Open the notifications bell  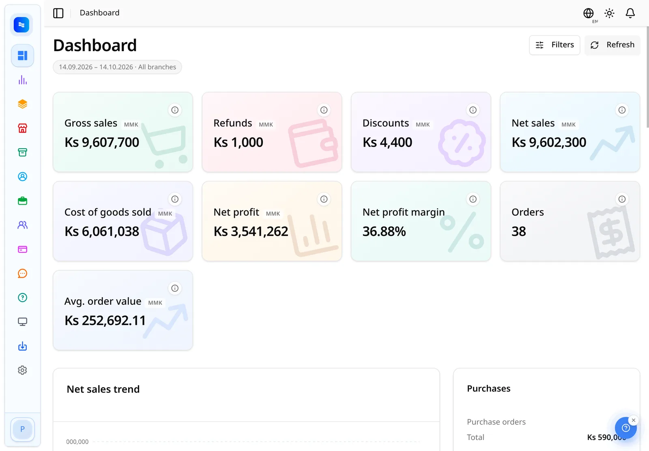pyautogui.click(x=630, y=13)
